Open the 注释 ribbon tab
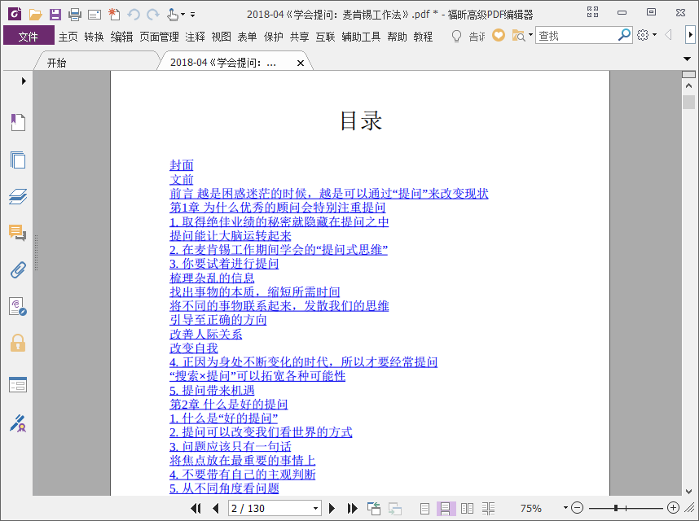The height and width of the screenshot is (521, 699). click(196, 37)
